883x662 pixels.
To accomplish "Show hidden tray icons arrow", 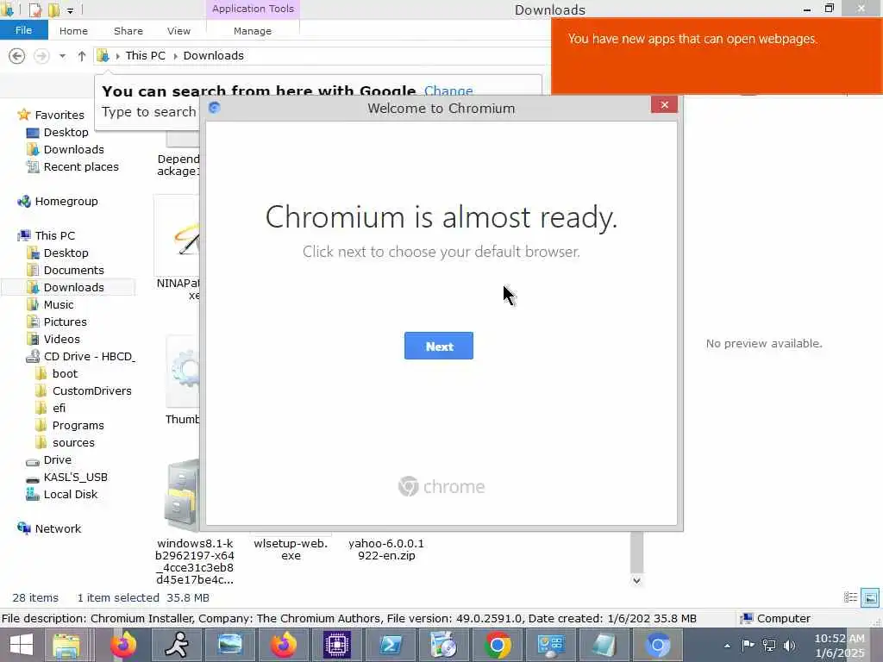I will 728,646.
